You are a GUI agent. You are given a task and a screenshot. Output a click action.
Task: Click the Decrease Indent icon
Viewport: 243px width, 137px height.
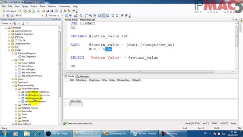[x=122, y=16]
